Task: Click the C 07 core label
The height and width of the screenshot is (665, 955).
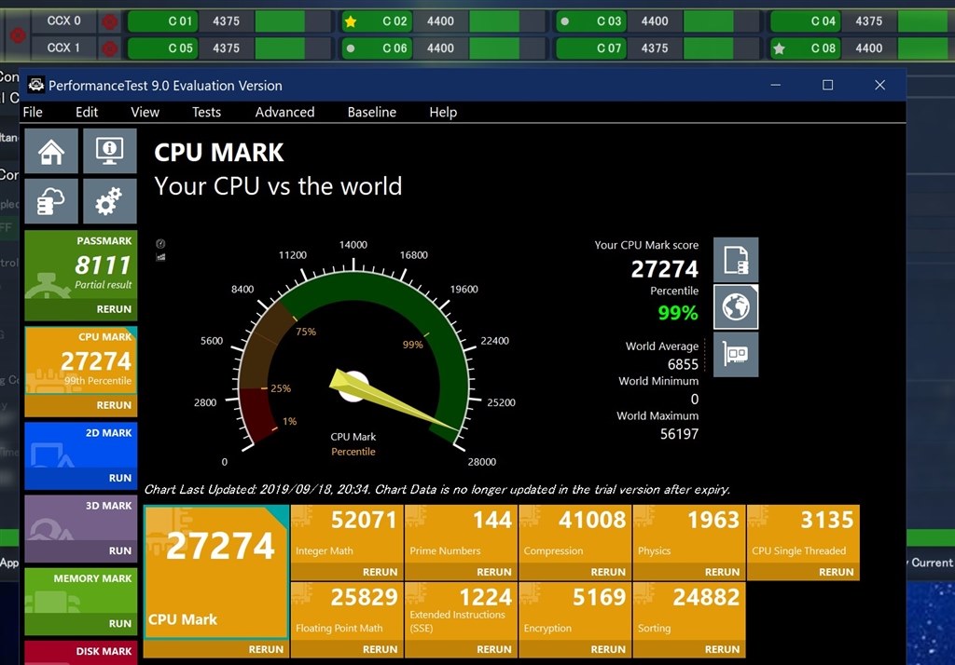Action: [x=590, y=48]
